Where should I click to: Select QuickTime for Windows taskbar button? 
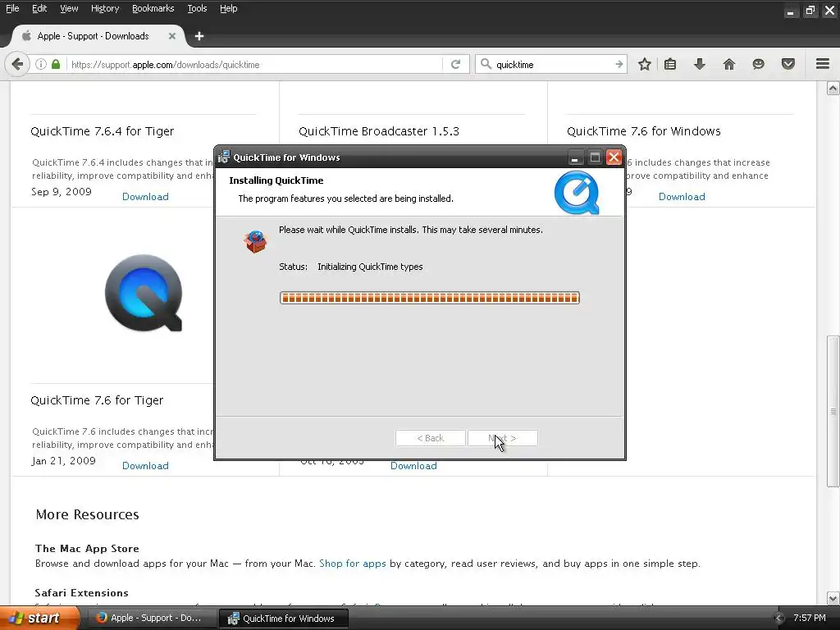click(284, 619)
